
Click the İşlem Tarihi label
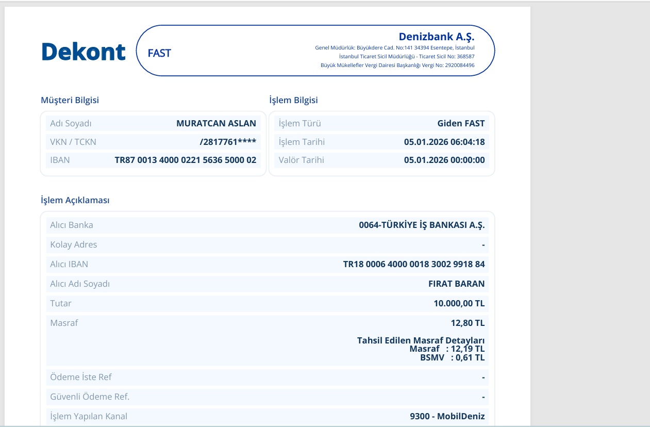pyautogui.click(x=302, y=142)
